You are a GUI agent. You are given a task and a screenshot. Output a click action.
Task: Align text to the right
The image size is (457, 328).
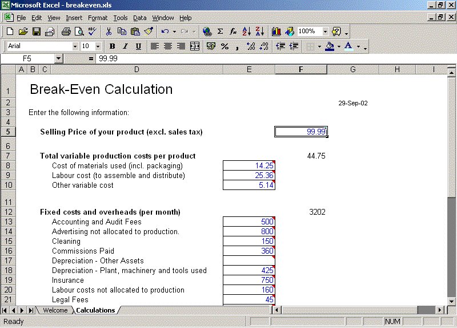[181, 46]
